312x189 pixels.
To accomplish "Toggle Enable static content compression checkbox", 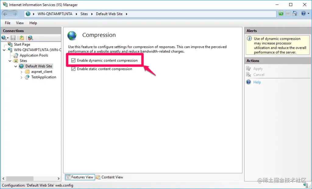I will pyautogui.click(x=73, y=69).
